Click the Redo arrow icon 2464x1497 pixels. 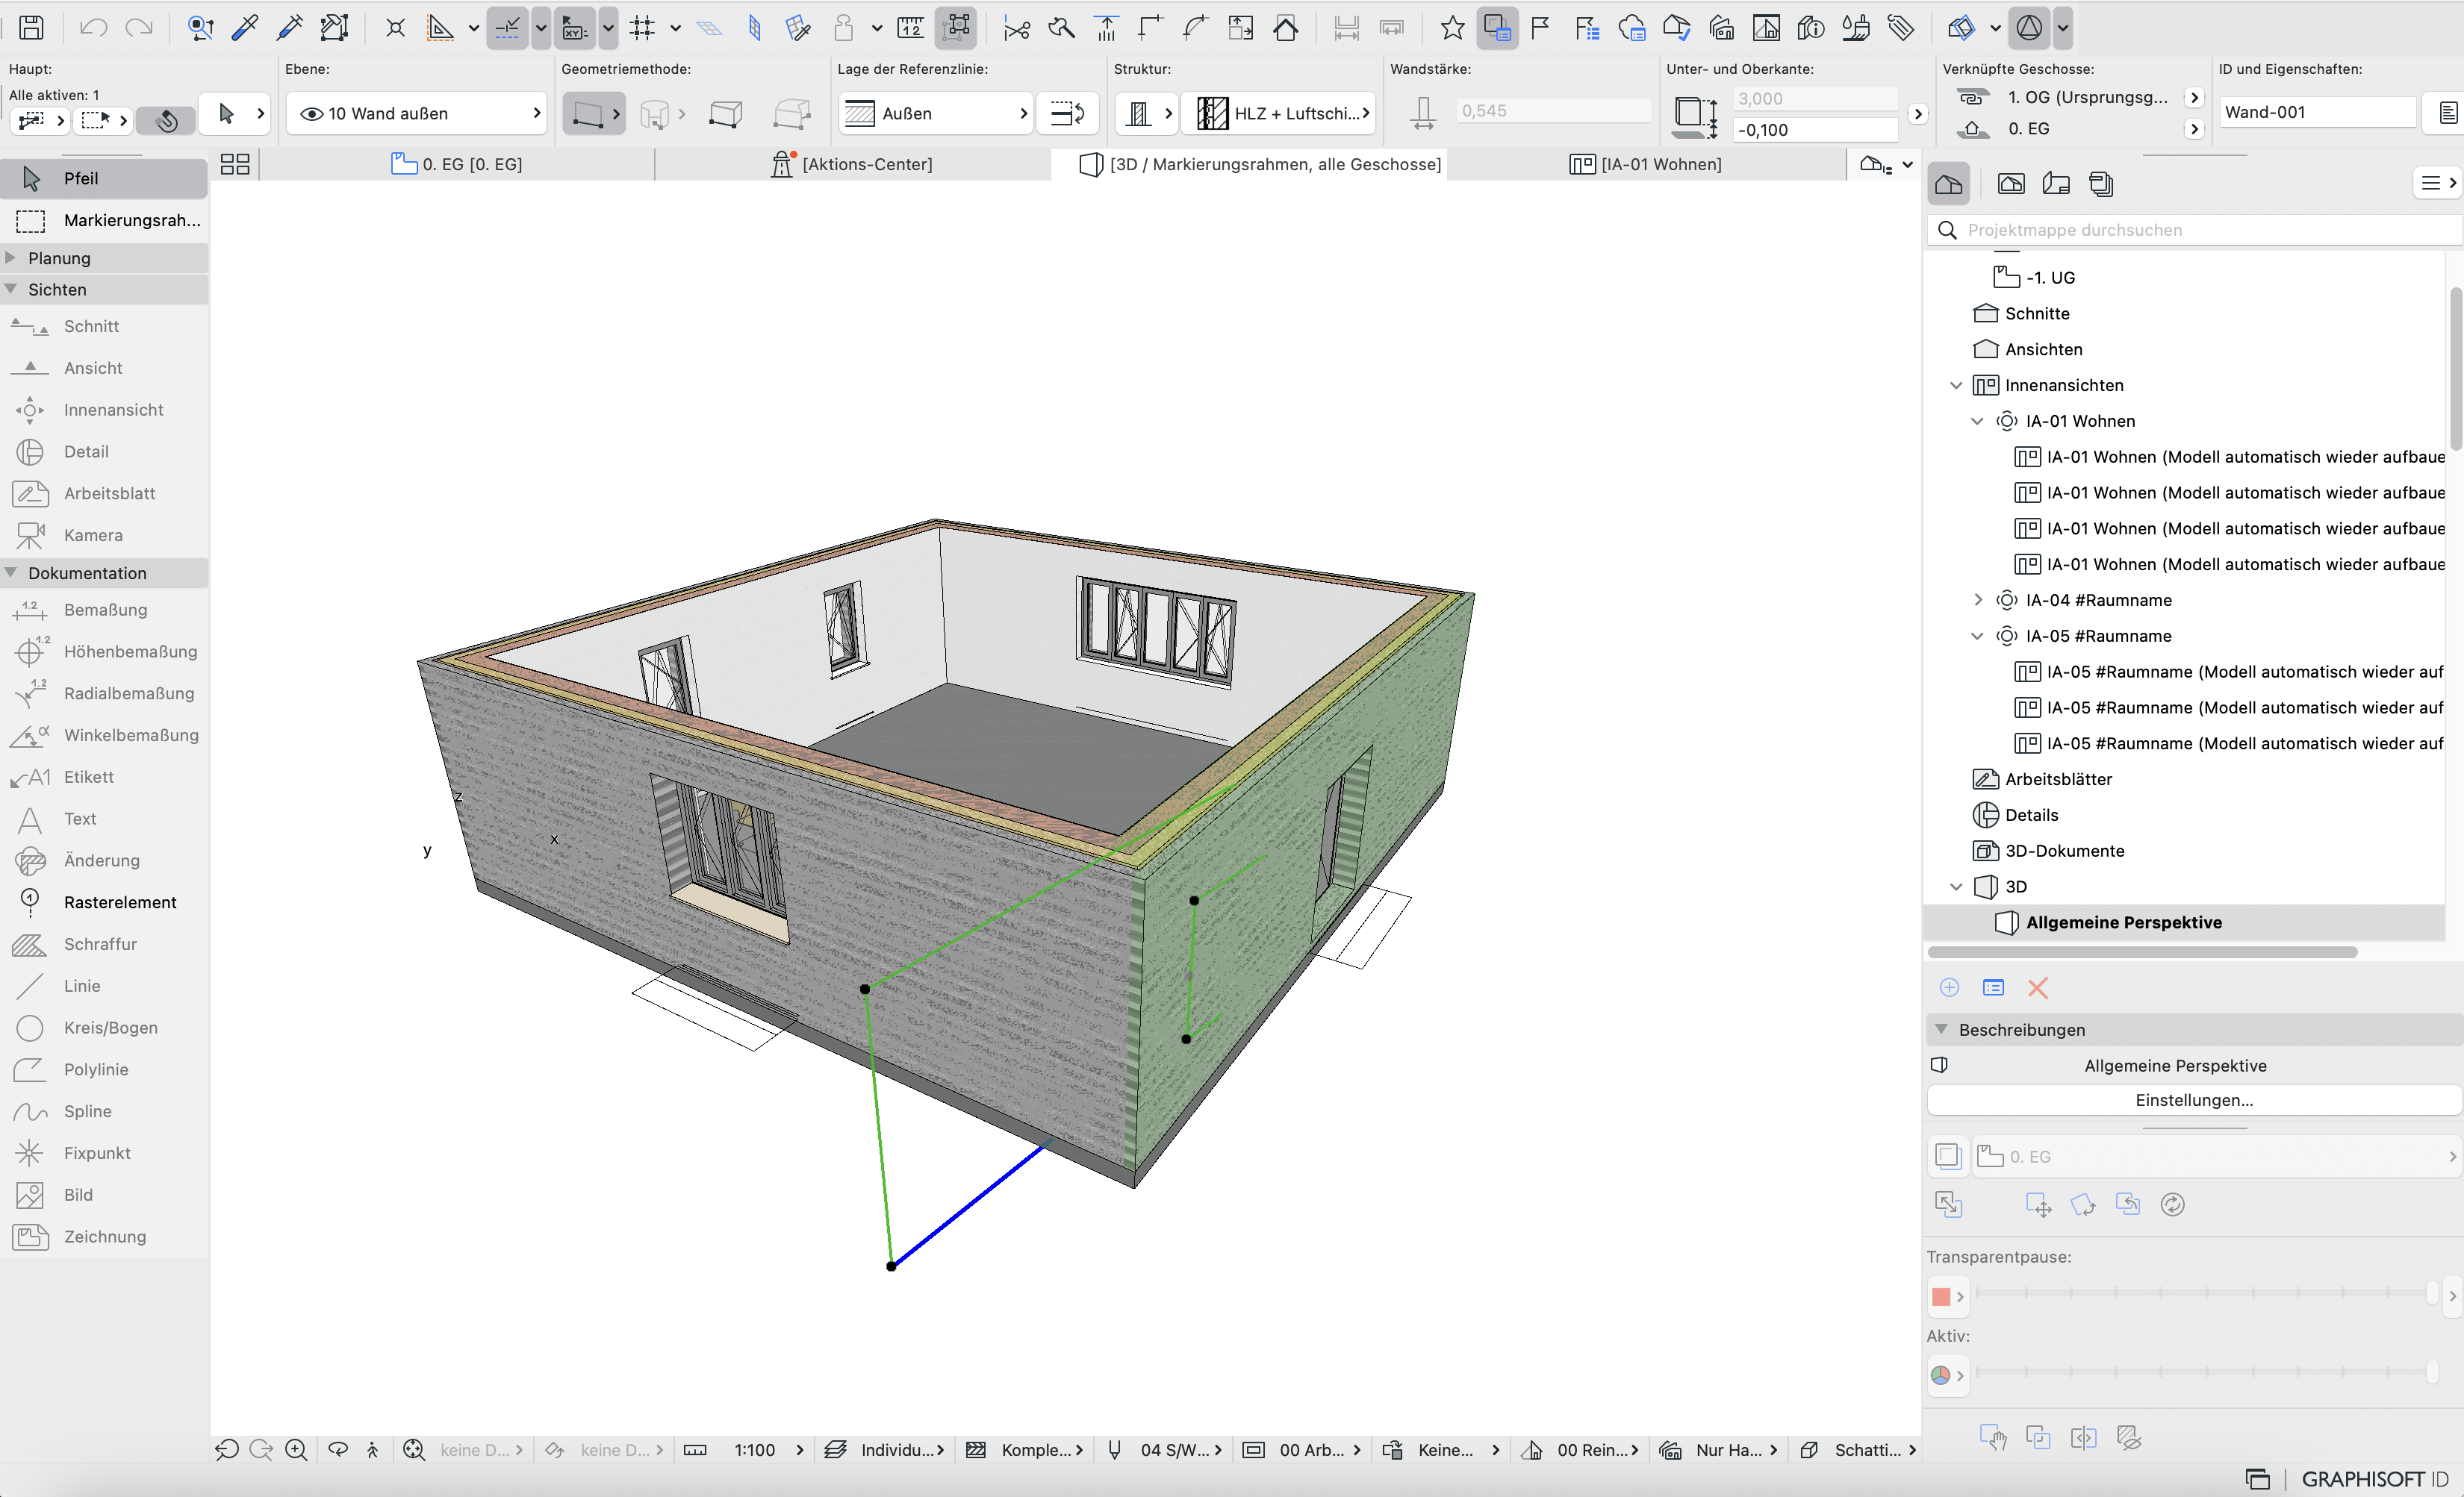[x=138, y=27]
